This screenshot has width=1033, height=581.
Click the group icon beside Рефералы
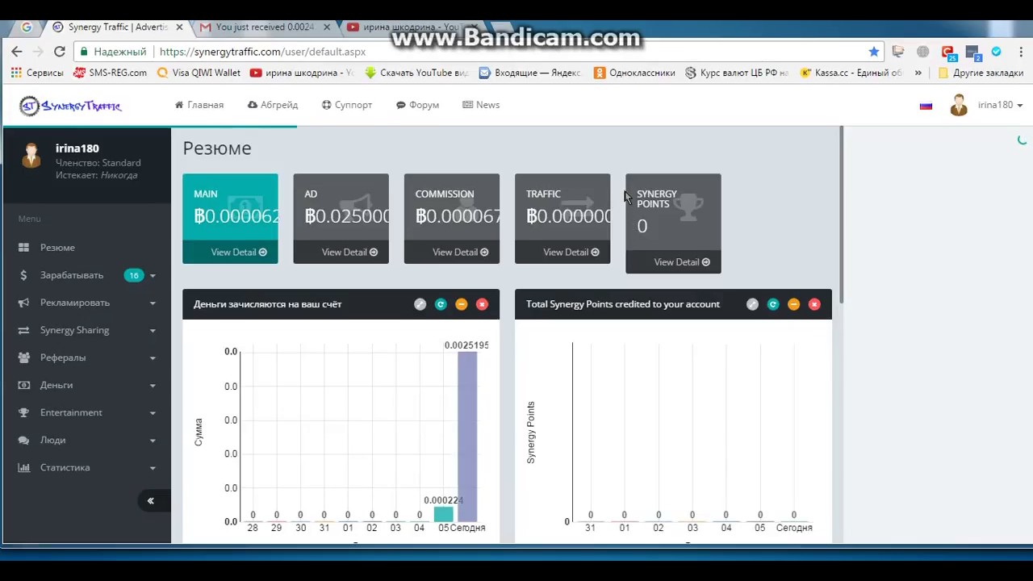click(23, 357)
